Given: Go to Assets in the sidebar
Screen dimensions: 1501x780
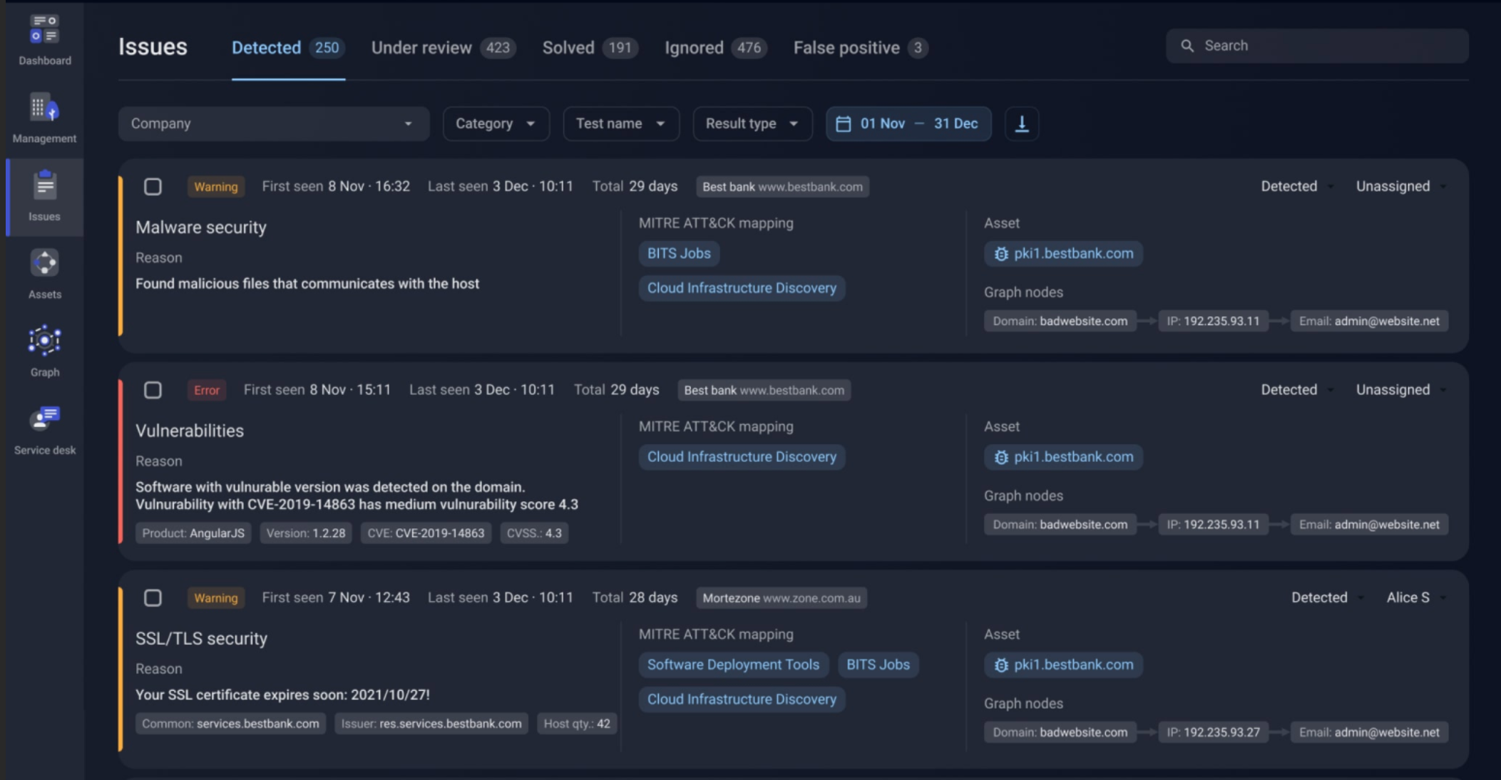Looking at the screenshot, I should tap(44, 264).
